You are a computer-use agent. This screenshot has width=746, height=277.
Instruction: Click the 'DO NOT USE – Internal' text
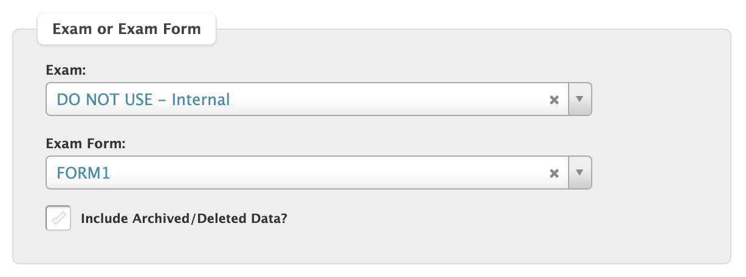(143, 100)
